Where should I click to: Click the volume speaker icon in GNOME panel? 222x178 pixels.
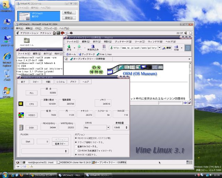click(x=186, y=33)
